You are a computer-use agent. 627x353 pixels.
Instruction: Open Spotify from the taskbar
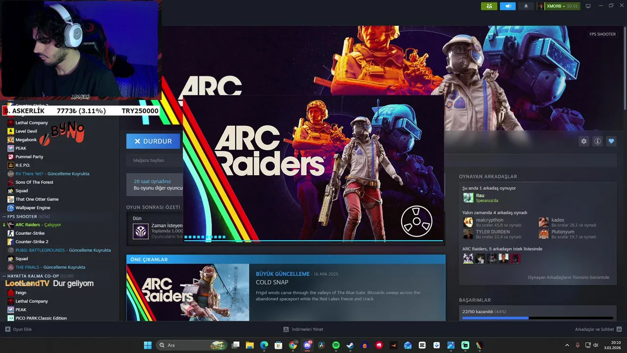[x=336, y=345]
